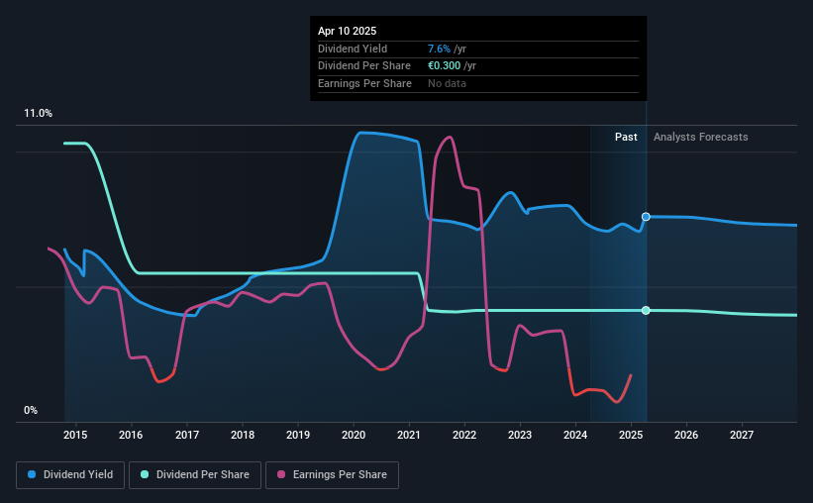Click the 7.6% dividend yield value in tooltip
The width and height of the screenshot is (813, 503).
pyautogui.click(x=439, y=49)
